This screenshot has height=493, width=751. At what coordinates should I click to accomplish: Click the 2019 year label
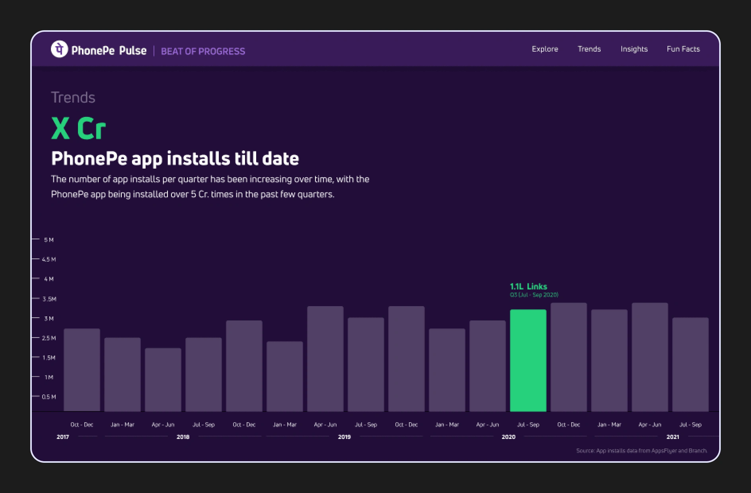[344, 437]
